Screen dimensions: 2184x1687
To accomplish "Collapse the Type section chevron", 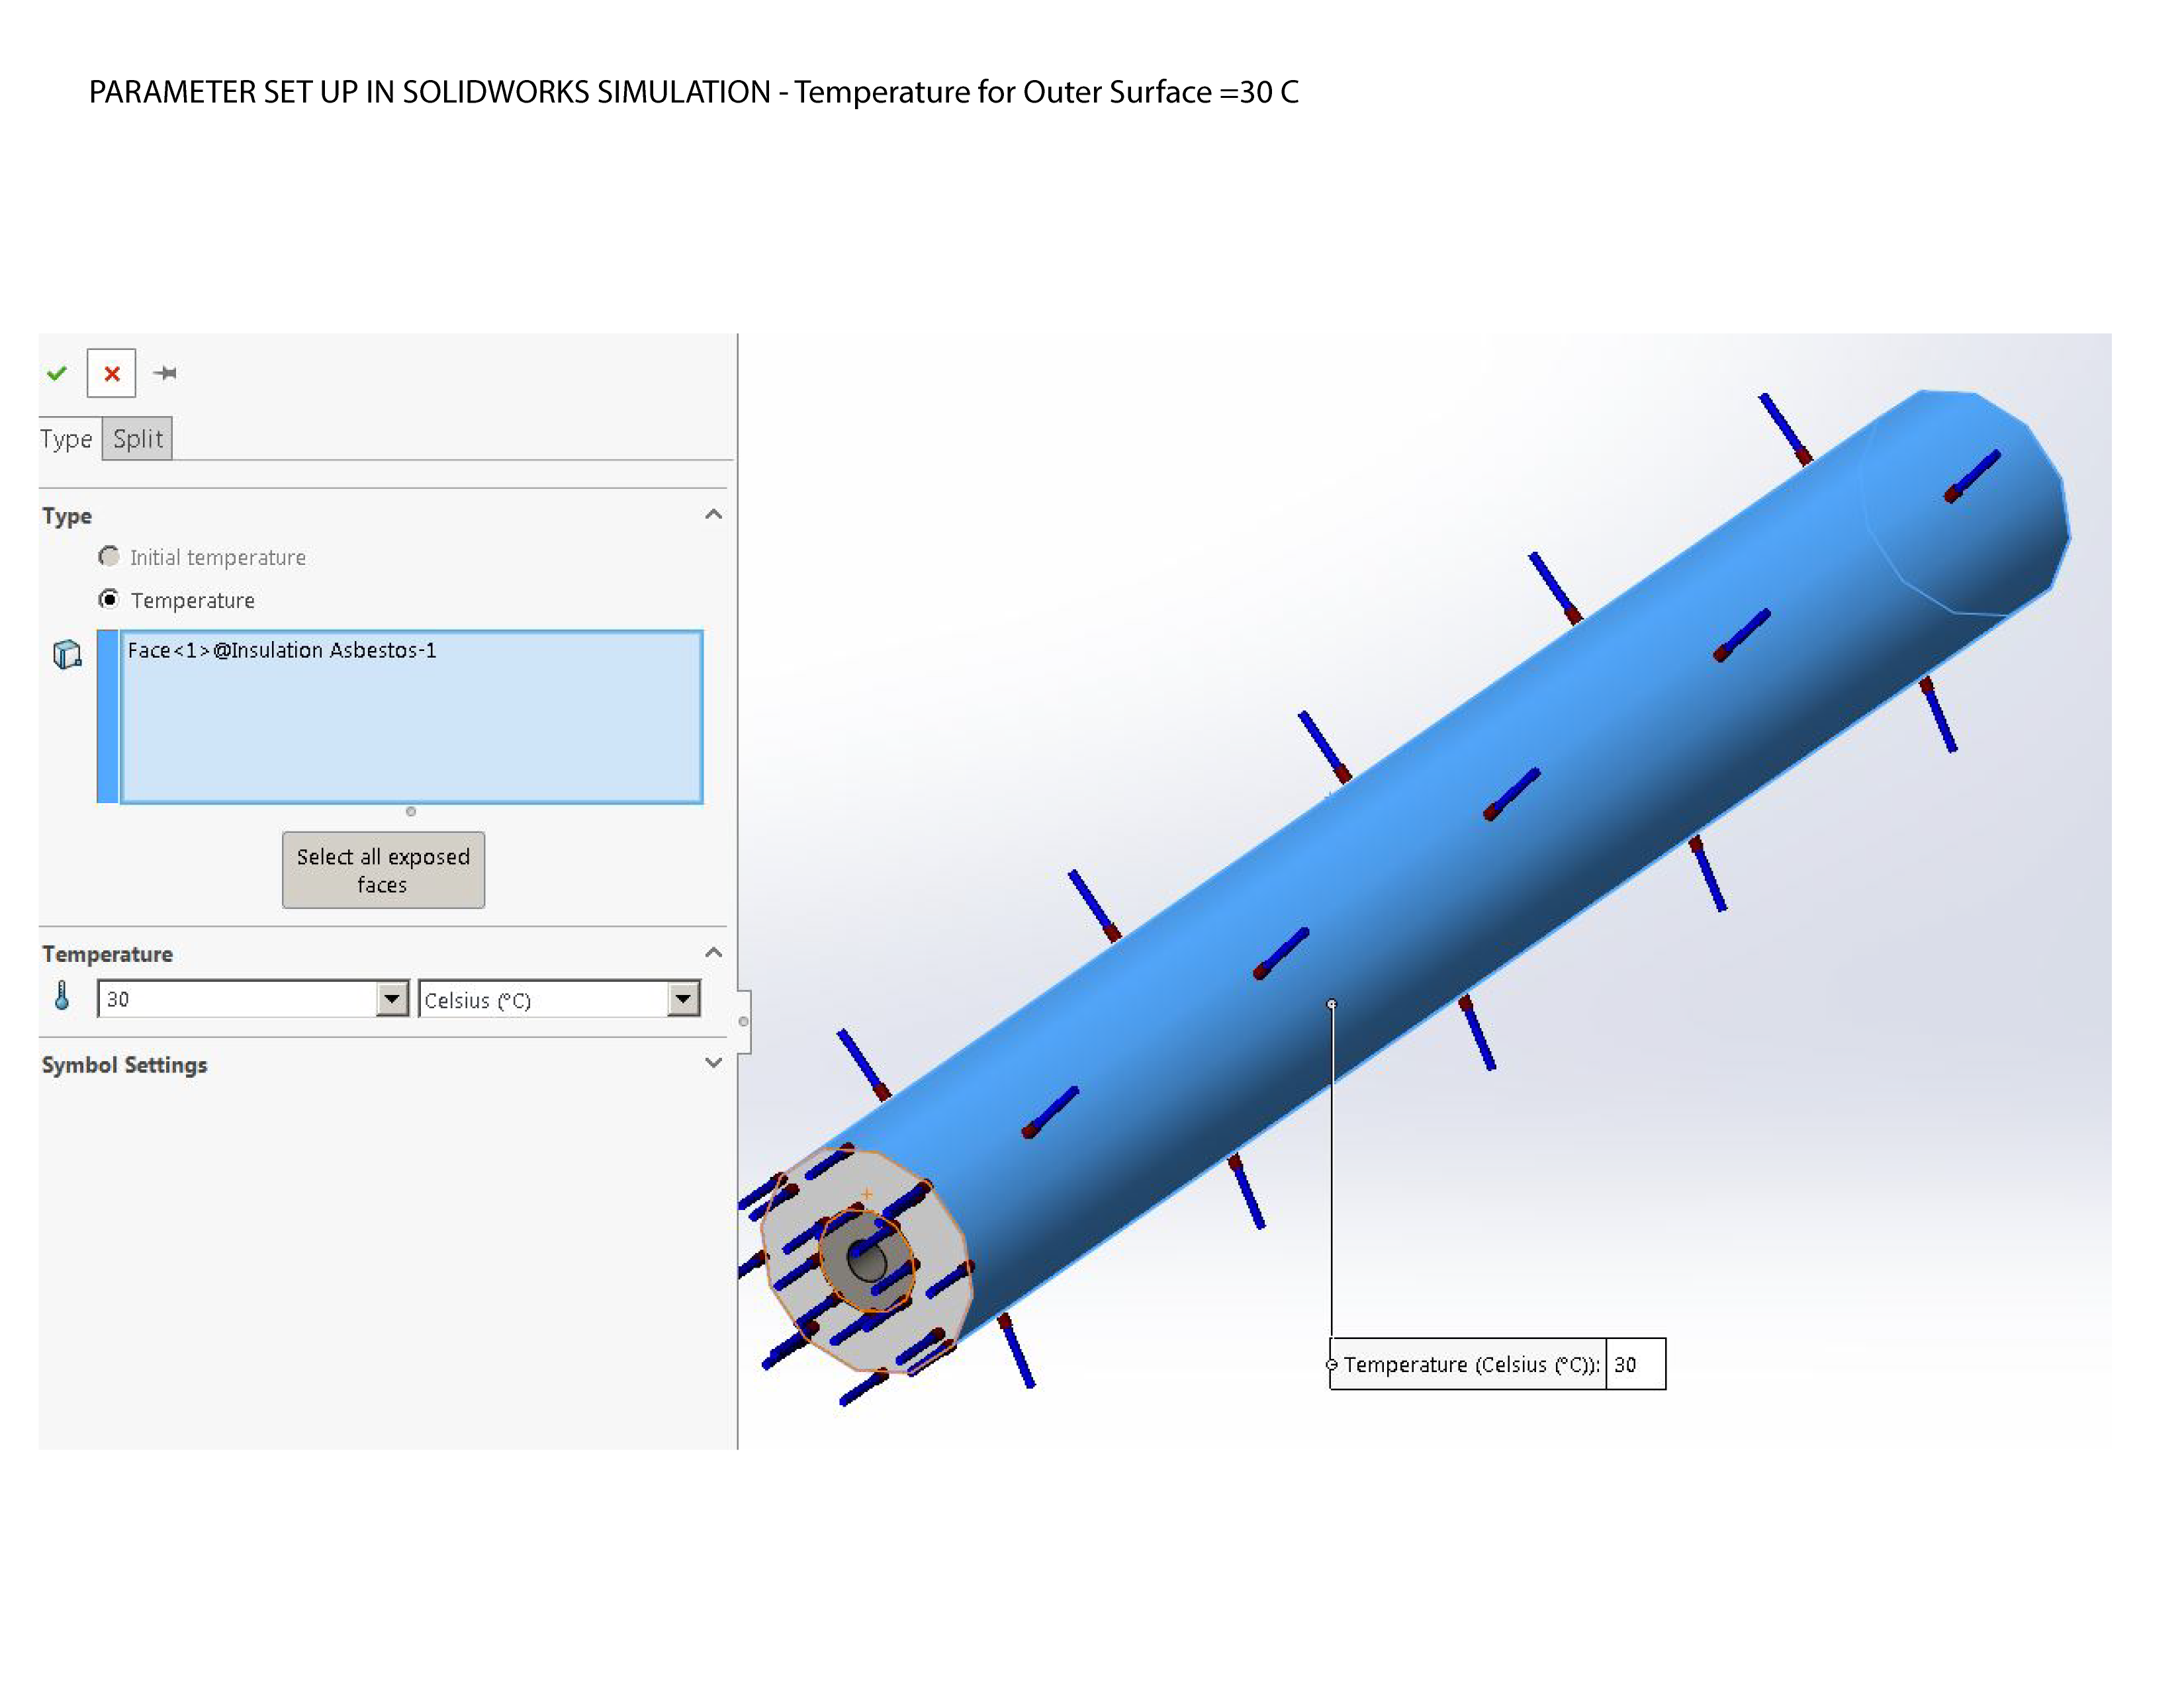I will coord(713,515).
